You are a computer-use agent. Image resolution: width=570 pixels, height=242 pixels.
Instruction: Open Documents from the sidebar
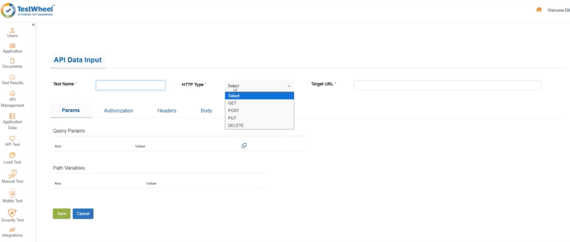tap(12, 60)
